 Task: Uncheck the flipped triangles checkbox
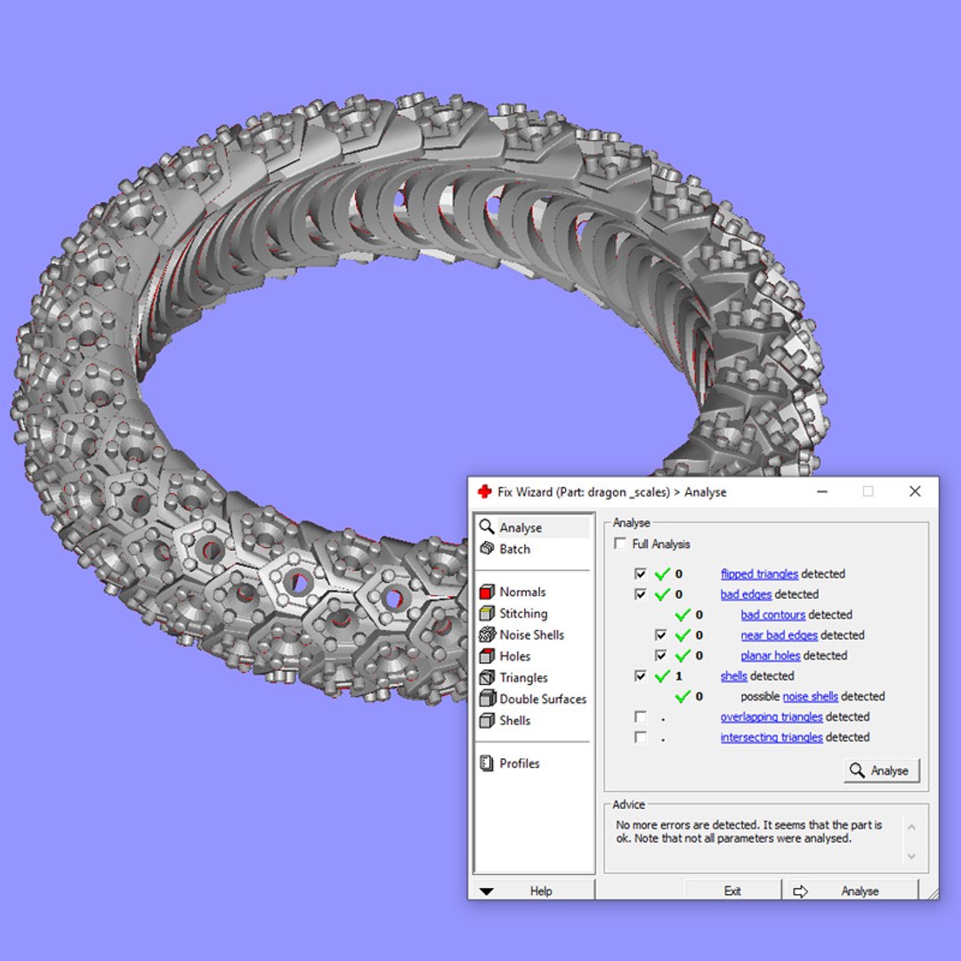point(641,574)
